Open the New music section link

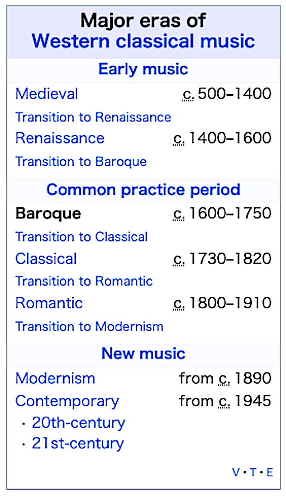click(x=143, y=353)
